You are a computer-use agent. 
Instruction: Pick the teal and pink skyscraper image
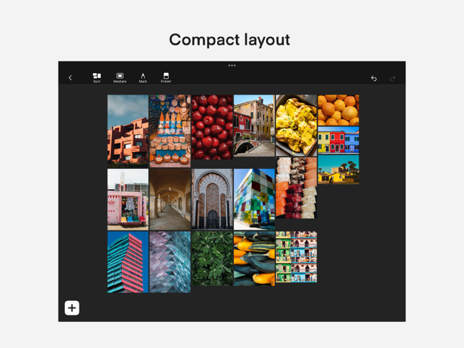(128, 262)
